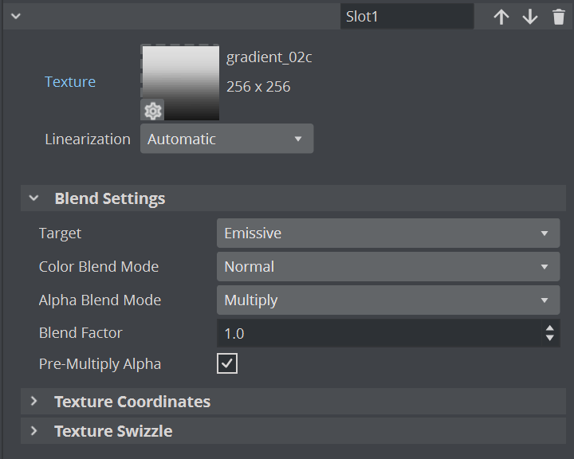Increase Blend Factor with up stepper arrow
The image size is (574, 459).
[x=549, y=328]
